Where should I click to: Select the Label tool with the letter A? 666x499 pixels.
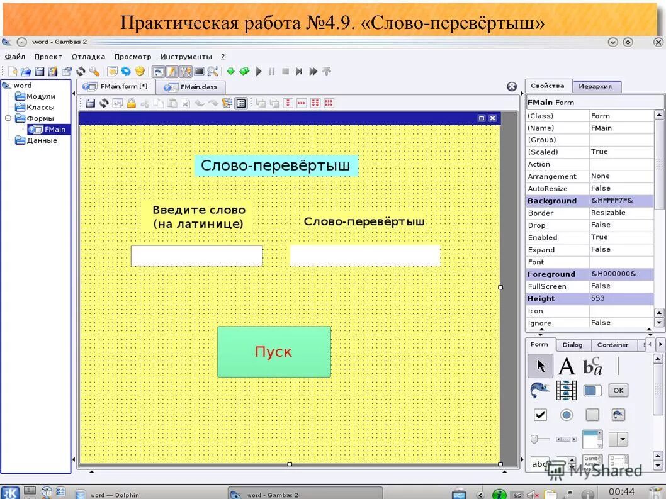[566, 367]
